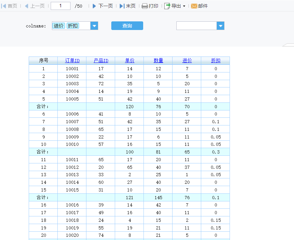Click the print (打印) printer icon
This screenshot has height=240, width=294.
pyautogui.click(x=144, y=6)
